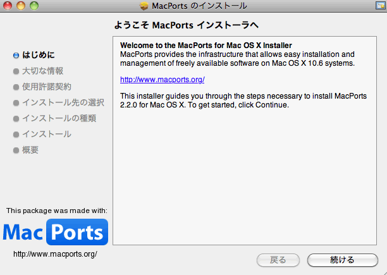Select the はじめに step in sidebar
This screenshot has height=275, width=387.
39,55
